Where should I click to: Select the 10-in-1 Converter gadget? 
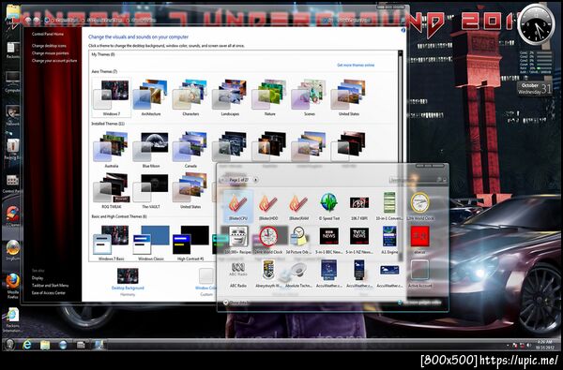coord(389,206)
